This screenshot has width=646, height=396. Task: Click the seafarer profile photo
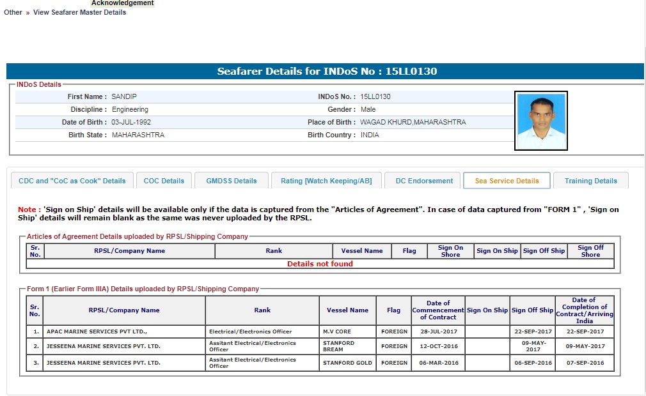click(540, 121)
